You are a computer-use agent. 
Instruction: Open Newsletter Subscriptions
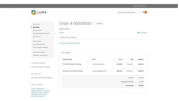click(40, 55)
